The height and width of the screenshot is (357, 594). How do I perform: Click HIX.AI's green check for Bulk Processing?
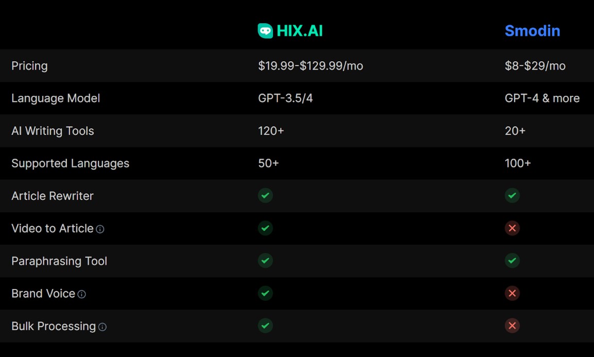pos(265,326)
